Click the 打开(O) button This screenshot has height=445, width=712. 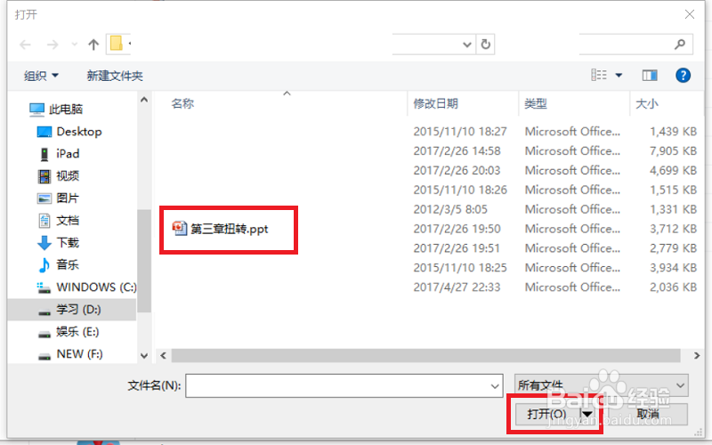coord(546,414)
